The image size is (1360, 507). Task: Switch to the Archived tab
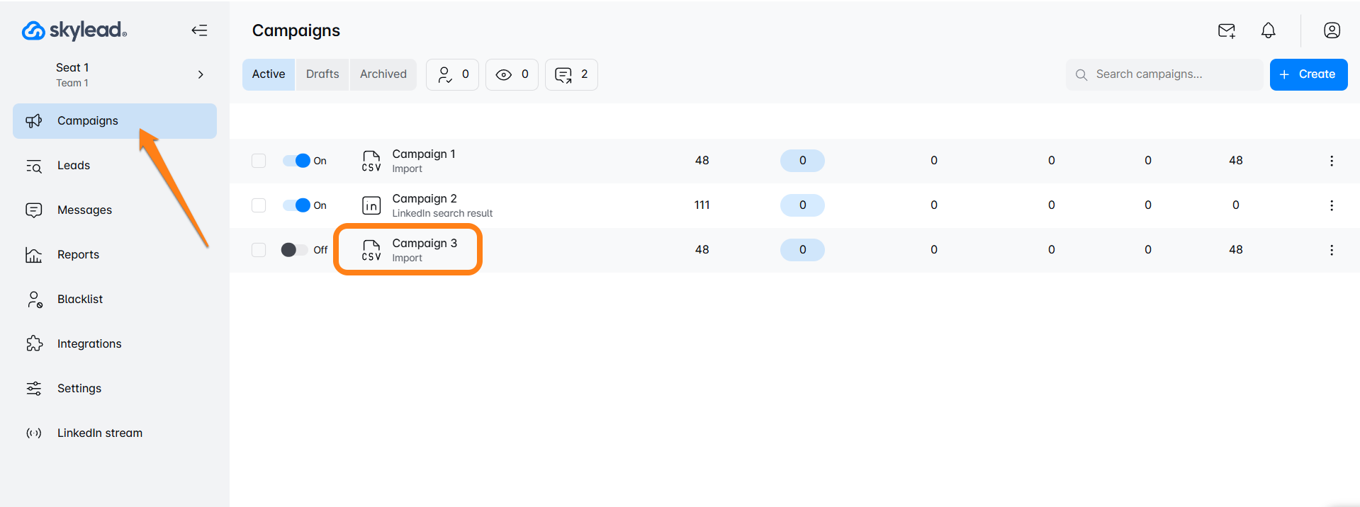(x=383, y=74)
